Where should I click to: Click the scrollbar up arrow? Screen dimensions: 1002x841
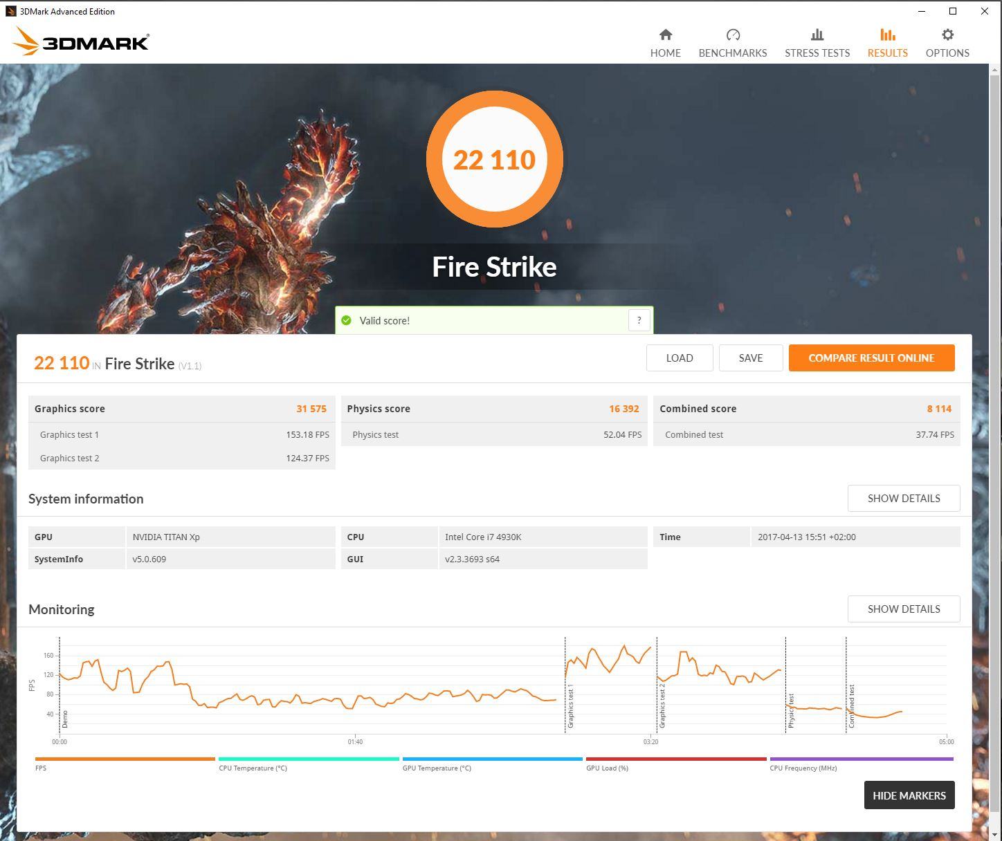click(995, 69)
